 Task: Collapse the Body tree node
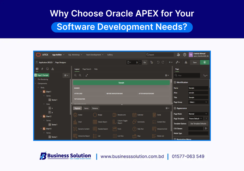38,88
